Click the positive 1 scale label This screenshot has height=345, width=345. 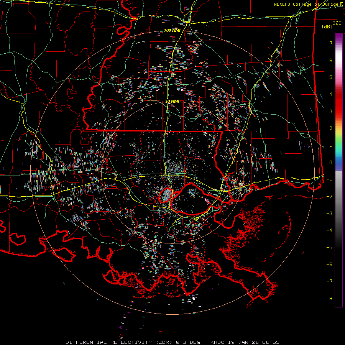(x=331, y=145)
